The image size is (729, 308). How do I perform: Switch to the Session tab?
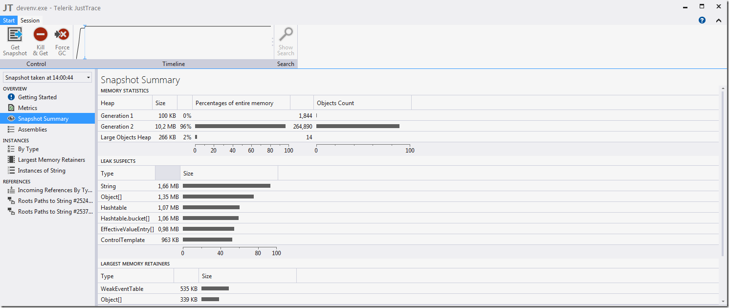[x=30, y=21]
